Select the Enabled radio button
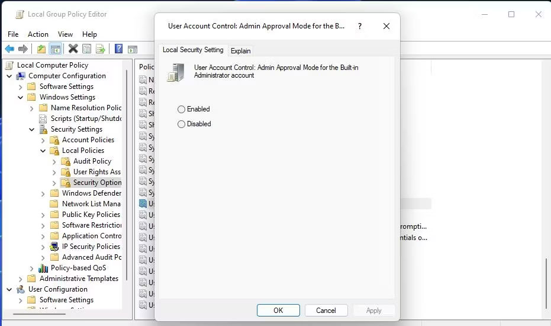Viewport: 551px width, 326px height. click(181, 110)
